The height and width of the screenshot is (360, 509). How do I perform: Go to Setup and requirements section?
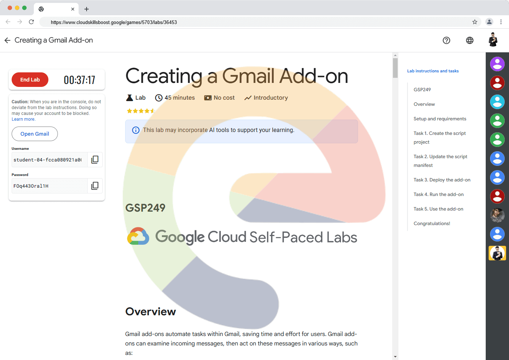click(x=440, y=119)
